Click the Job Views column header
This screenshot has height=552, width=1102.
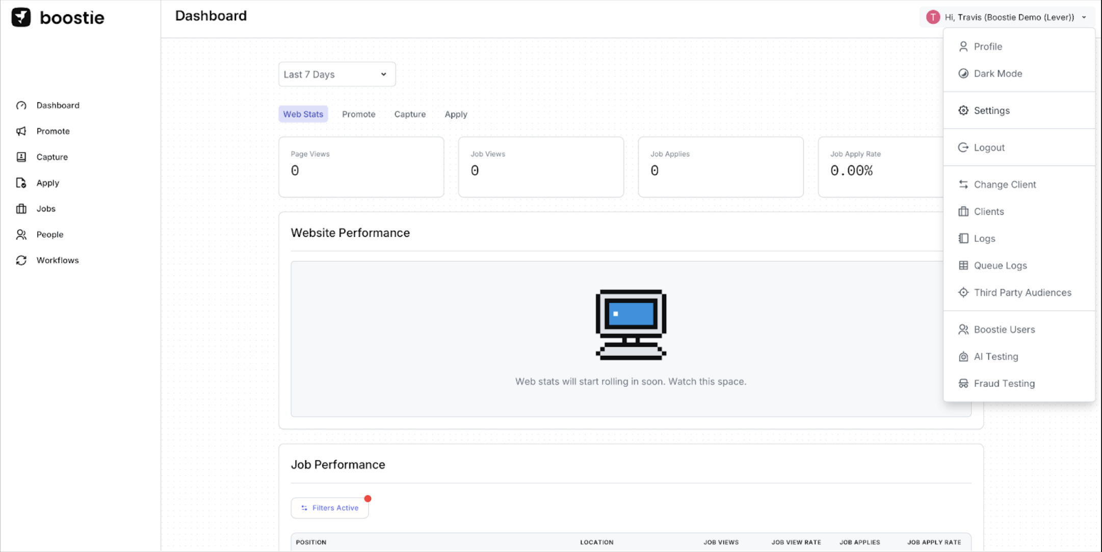coord(721,542)
